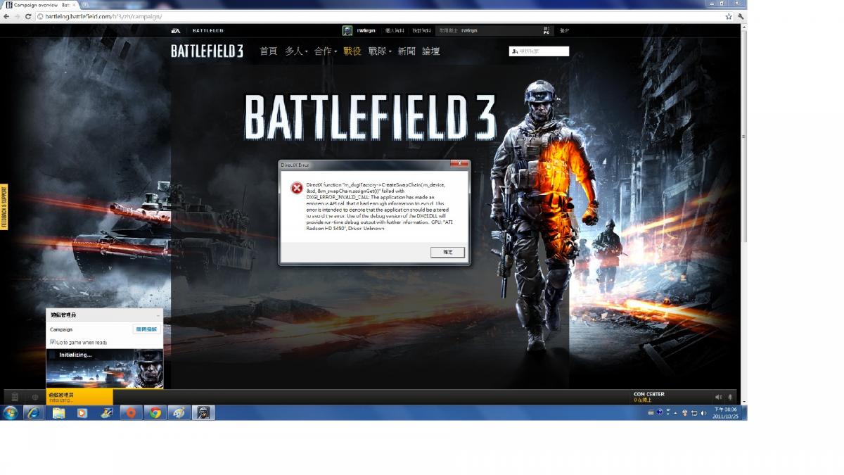The width and height of the screenshot is (844, 475).
Task: Bookmark page with the star icon
Action: pyautogui.click(x=729, y=16)
